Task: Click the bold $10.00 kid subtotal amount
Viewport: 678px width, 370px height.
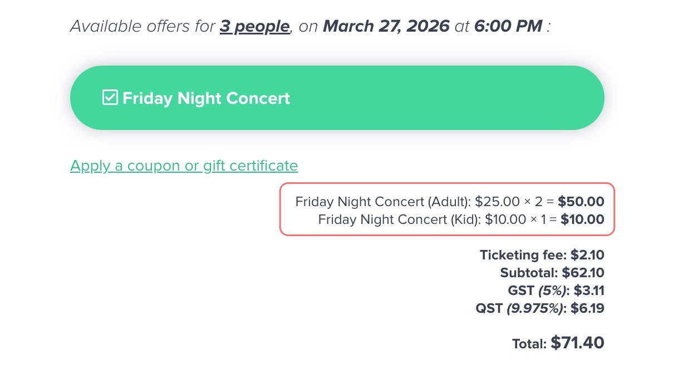Action: coord(582,219)
